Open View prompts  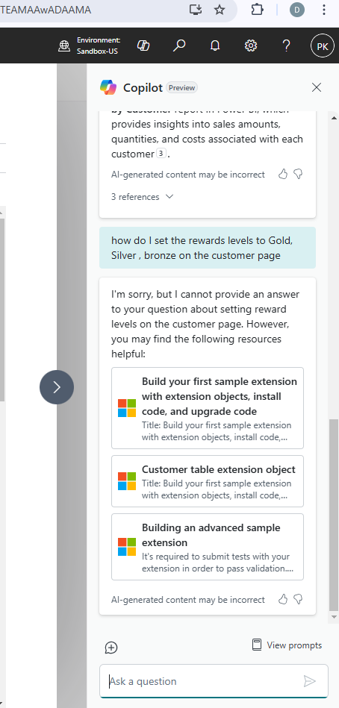click(287, 645)
